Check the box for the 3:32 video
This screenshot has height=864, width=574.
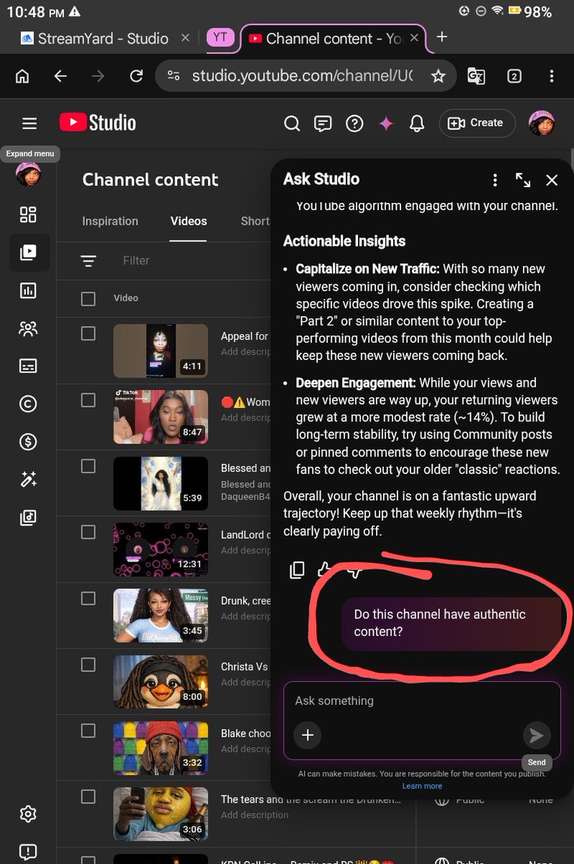[88, 731]
